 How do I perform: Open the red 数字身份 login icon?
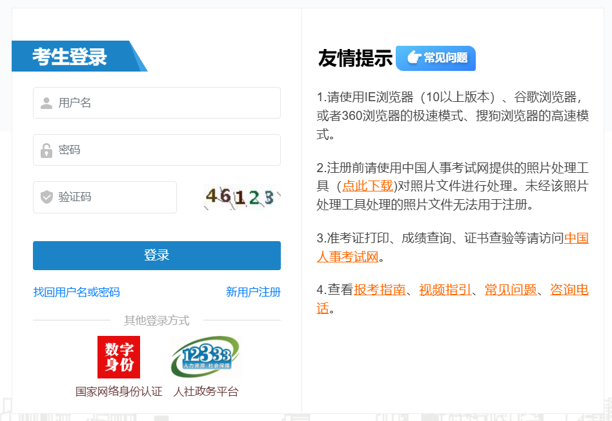[118, 357]
